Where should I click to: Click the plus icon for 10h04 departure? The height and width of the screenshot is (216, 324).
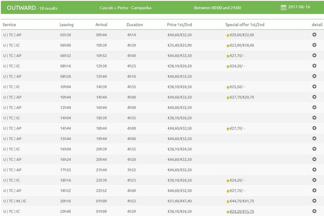[314, 86]
